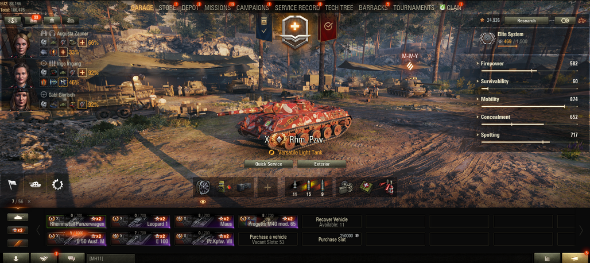Open the vehicle comparison scales icon
Viewport: 590px width, 263px height.
[581, 21]
